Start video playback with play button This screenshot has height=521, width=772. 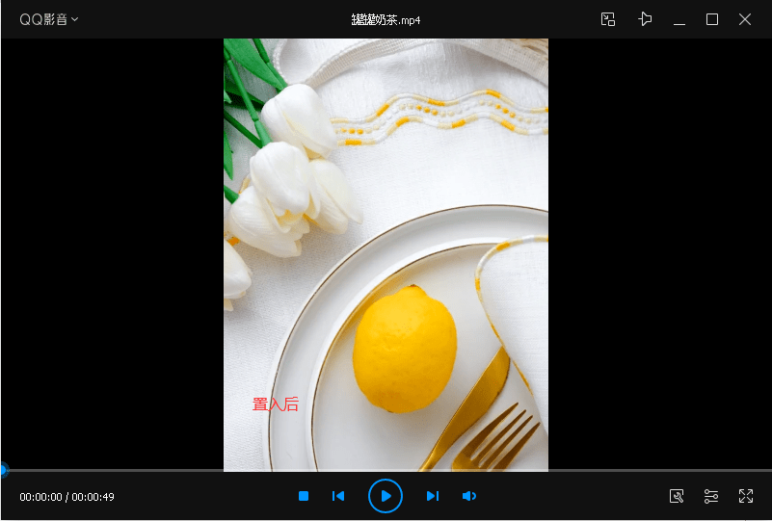pyautogui.click(x=386, y=496)
